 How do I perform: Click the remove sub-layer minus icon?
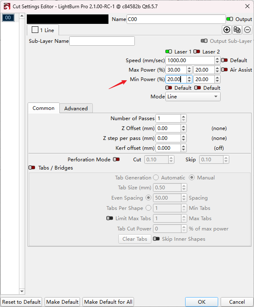pos(247,30)
